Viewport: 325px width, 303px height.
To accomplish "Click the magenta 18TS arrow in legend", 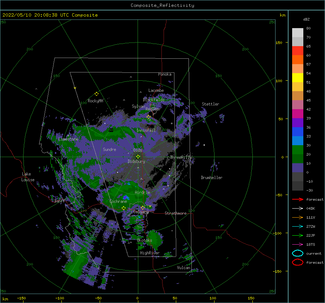I will click(x=298, y=245).
